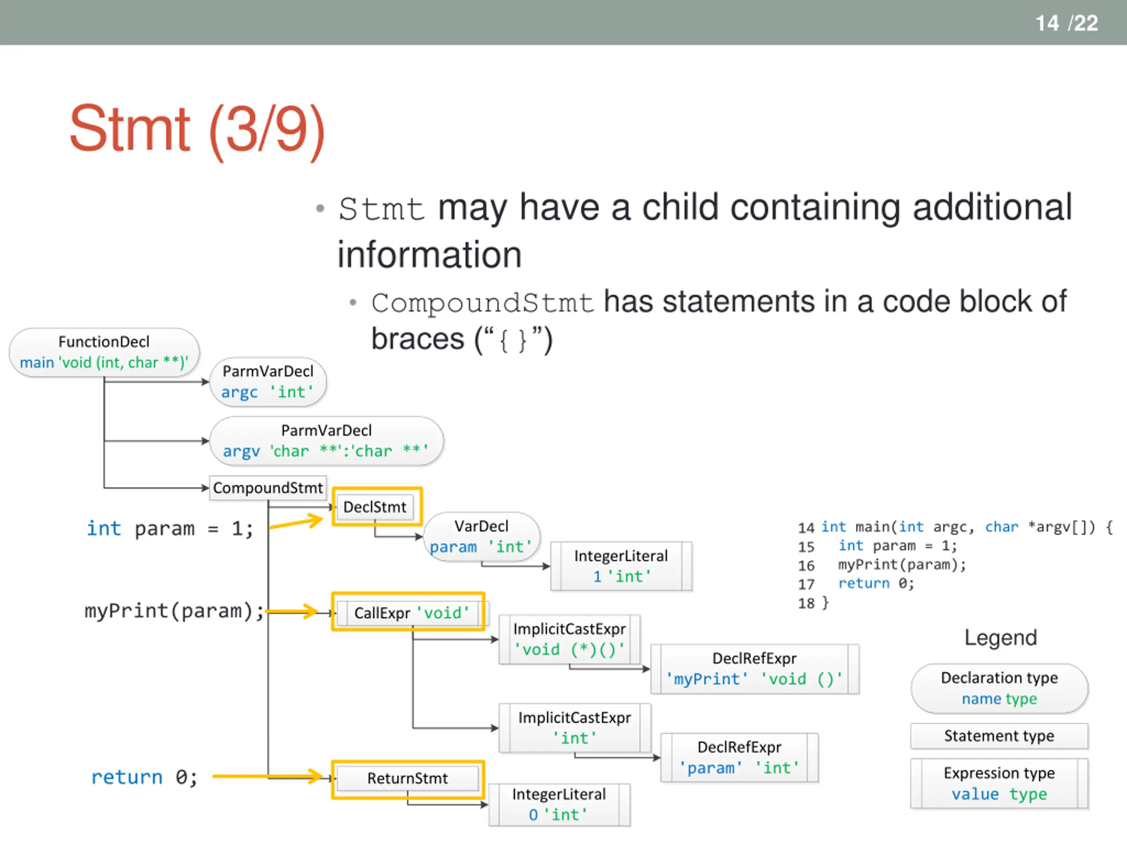Click the Expression type legend box
The image size is (1127, 845).
pos(999,784)
